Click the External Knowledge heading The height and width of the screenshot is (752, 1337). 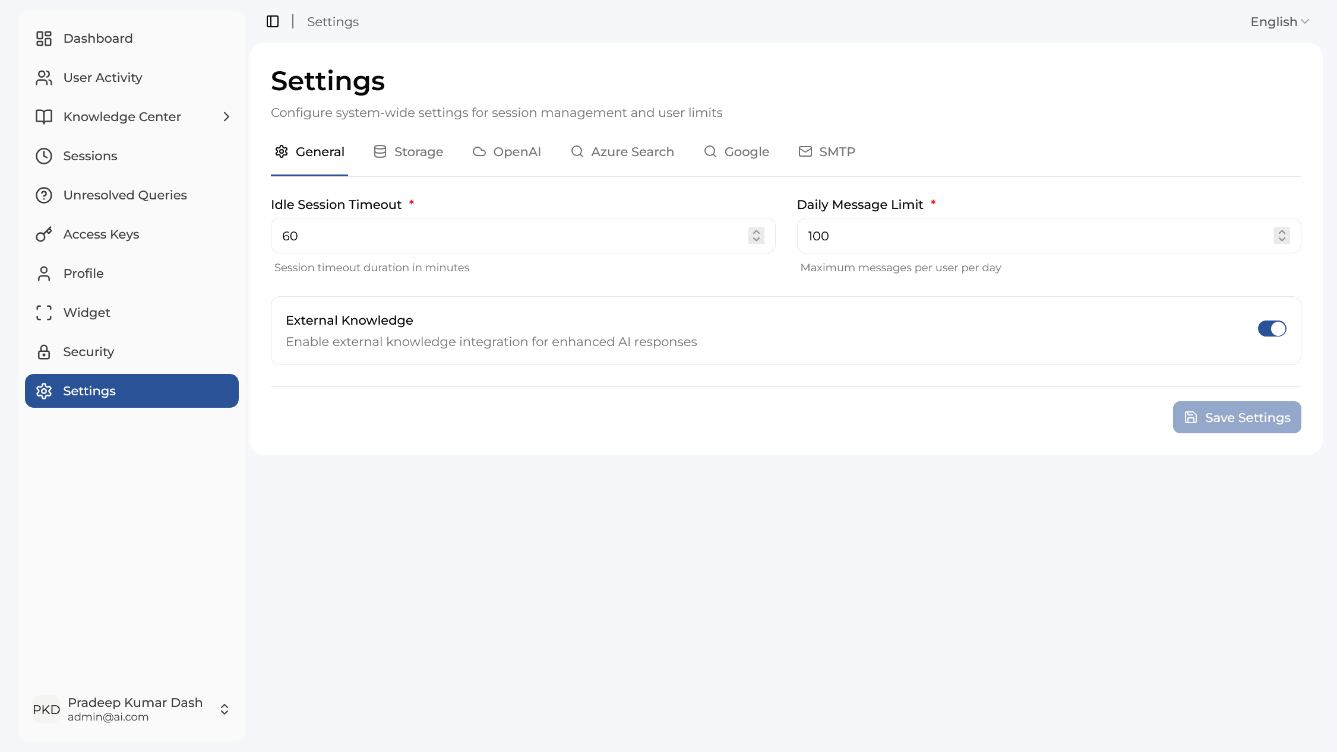pos(349,321)
